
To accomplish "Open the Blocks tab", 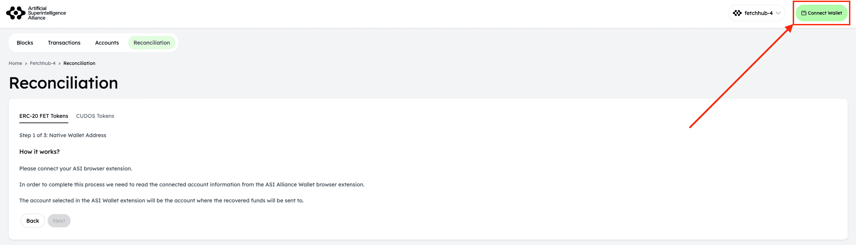I will point(25,43).
